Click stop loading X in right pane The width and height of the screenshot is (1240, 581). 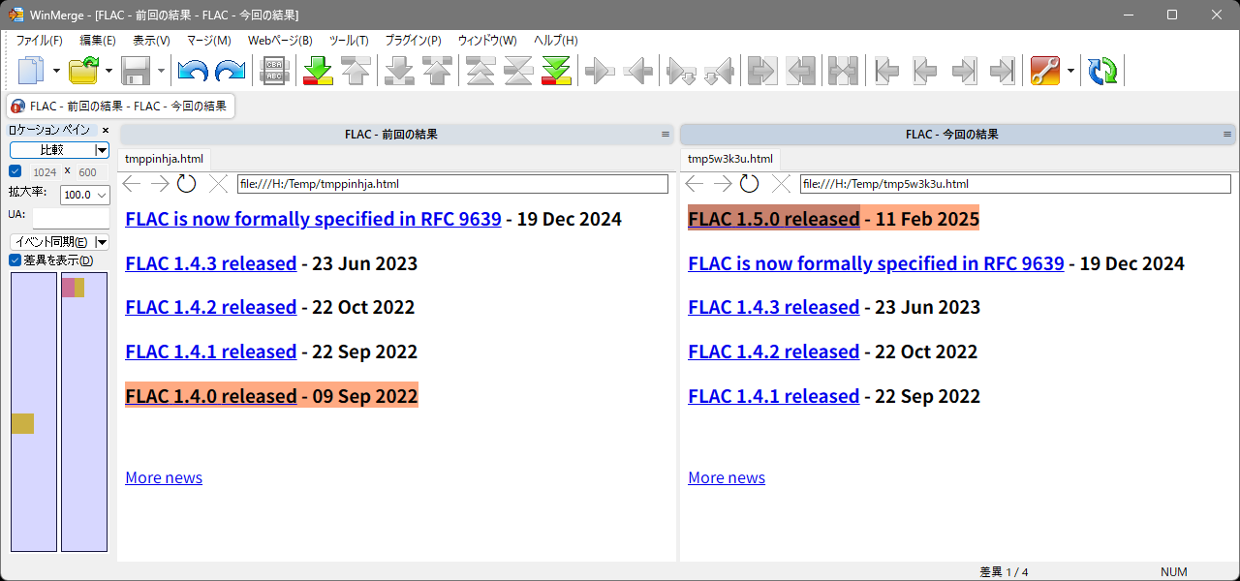tap(781, 184)
